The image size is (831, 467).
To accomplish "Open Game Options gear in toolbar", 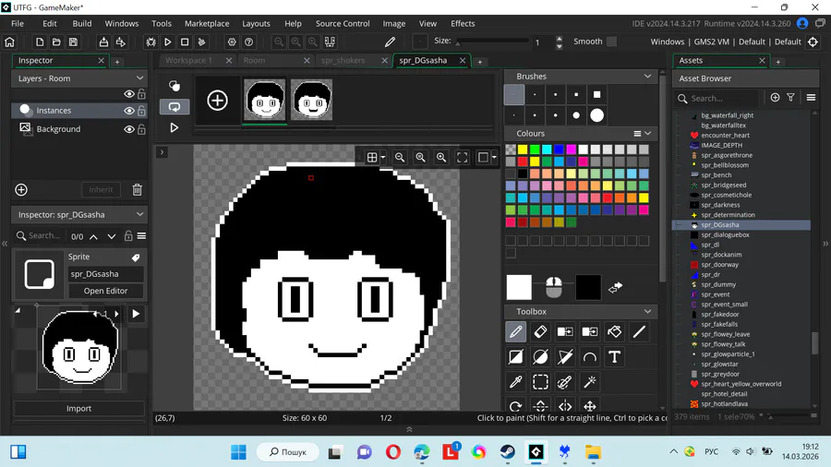I will [x=232, y=42].
